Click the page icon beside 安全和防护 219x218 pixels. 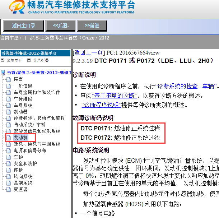tap(9, 164)
